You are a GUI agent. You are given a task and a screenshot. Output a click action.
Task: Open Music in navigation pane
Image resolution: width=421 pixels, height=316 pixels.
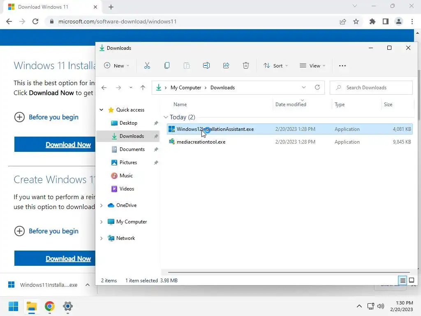[x=126, y=176]
